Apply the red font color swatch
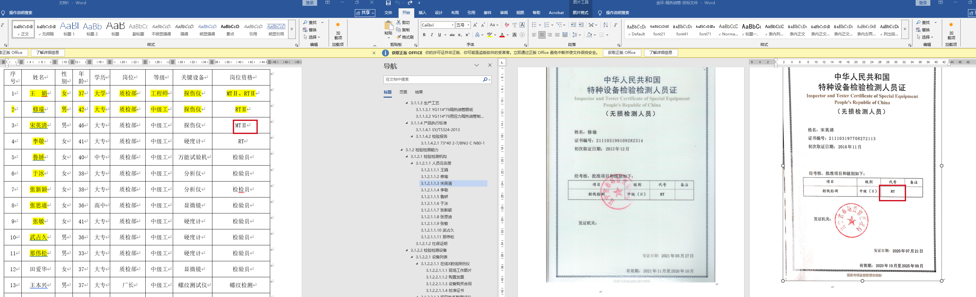Image resolution: width=976 pixels, height=297 pixels. 502,35
